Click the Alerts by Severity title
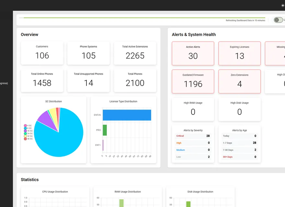 (x=193, y=130)
